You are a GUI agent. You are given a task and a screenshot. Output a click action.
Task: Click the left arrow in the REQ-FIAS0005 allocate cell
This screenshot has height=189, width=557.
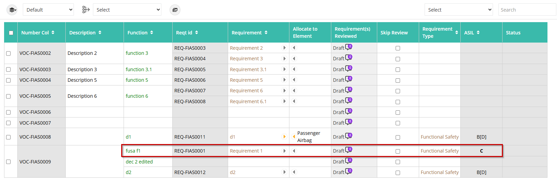tap(294, 69)
